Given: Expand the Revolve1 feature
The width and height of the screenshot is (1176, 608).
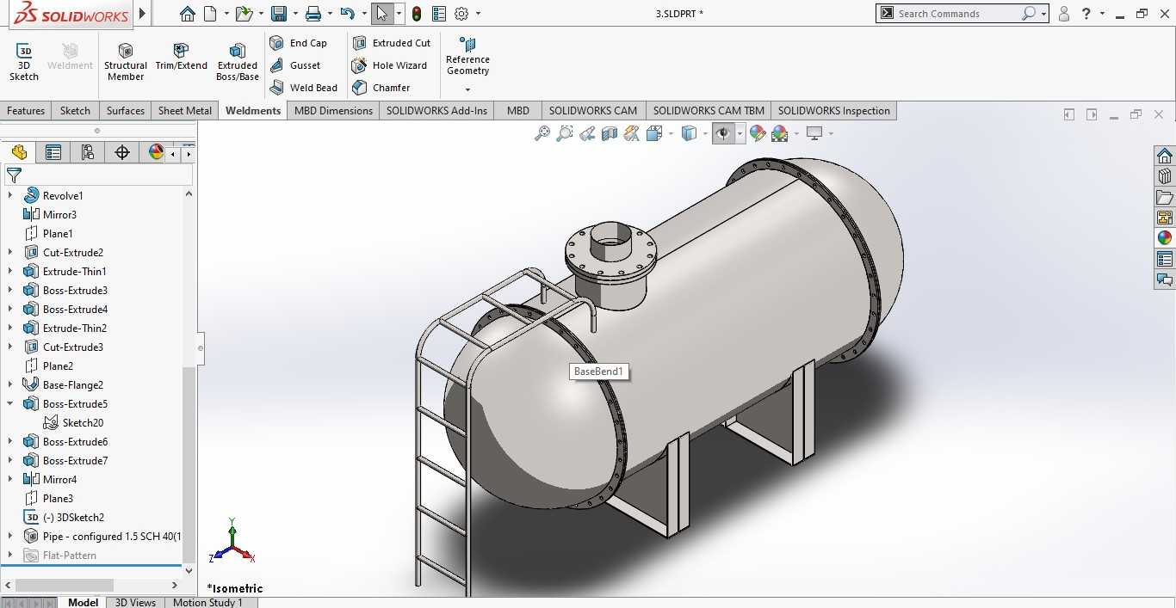Looking at the screenshot, I should point(10,195).
